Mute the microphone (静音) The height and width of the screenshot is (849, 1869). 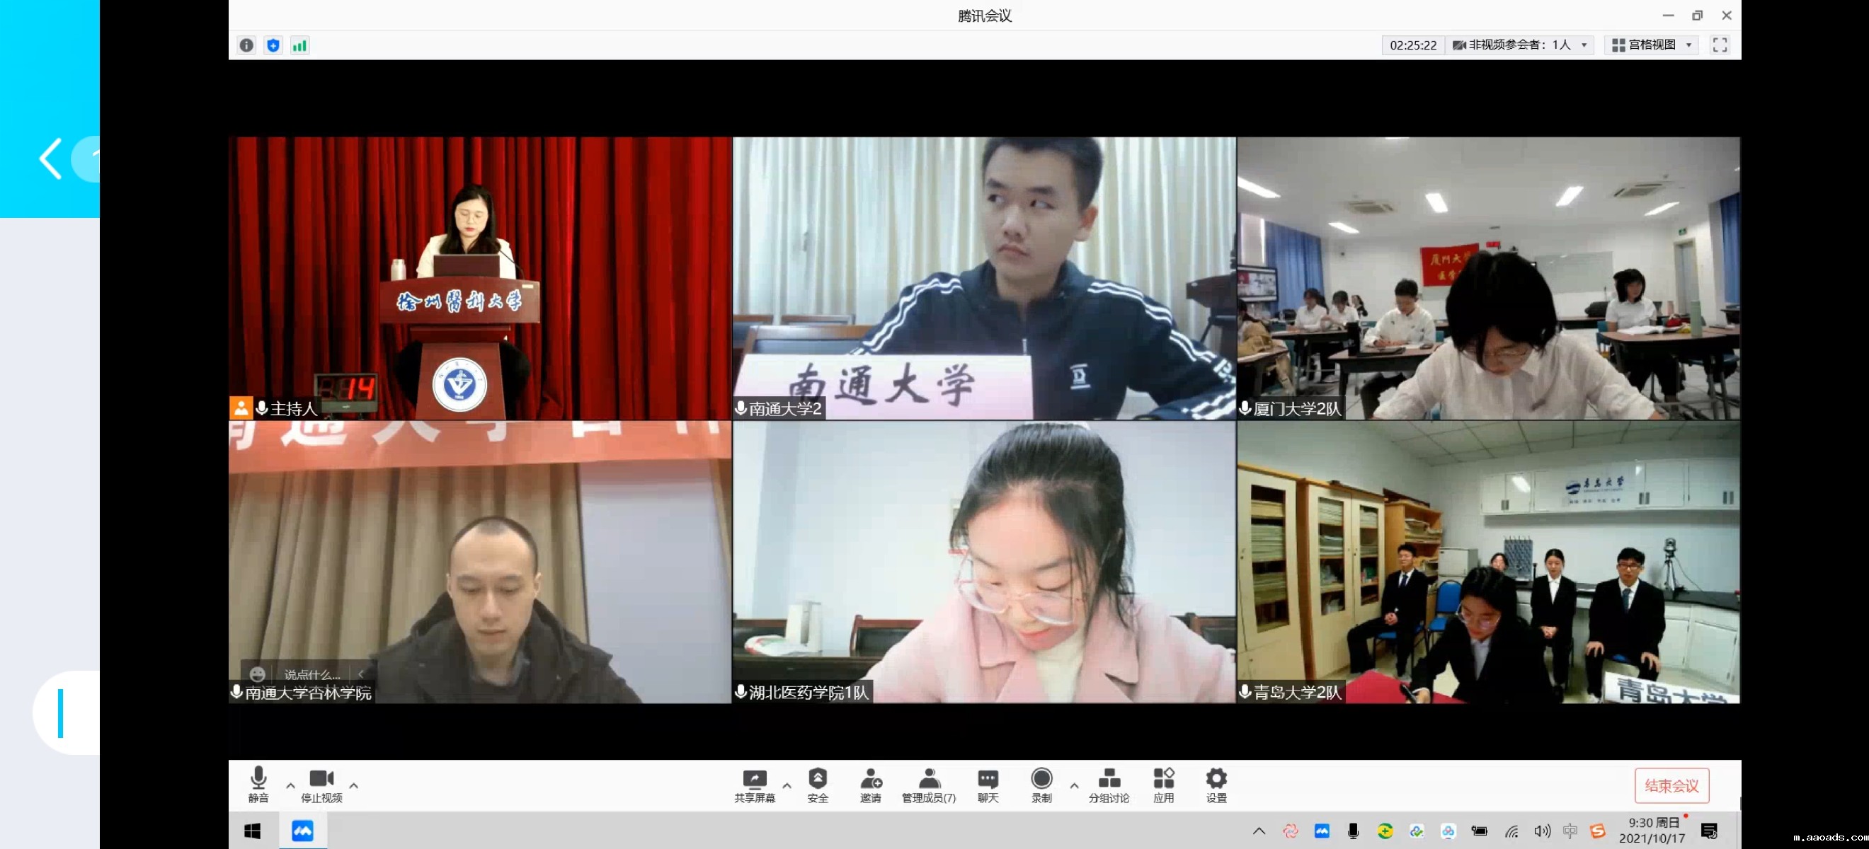258,785
